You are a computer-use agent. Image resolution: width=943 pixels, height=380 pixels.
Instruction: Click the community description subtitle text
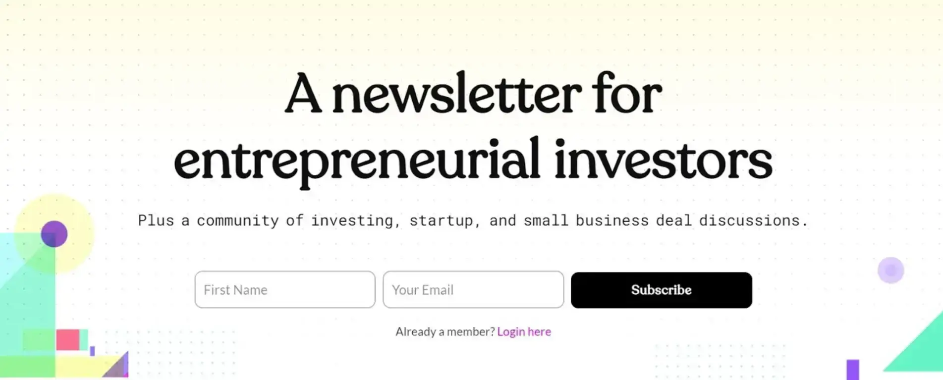coord(474,220)
